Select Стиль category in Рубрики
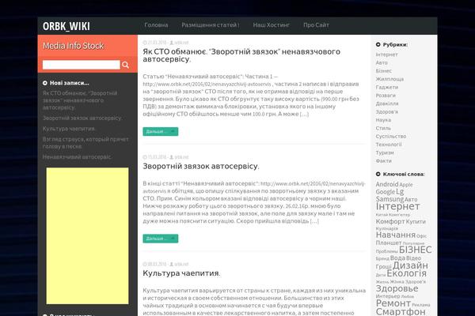 383,128
